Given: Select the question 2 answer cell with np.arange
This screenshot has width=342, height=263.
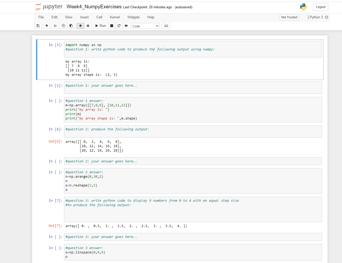Looking at the screenshot, I should [193, 181].
